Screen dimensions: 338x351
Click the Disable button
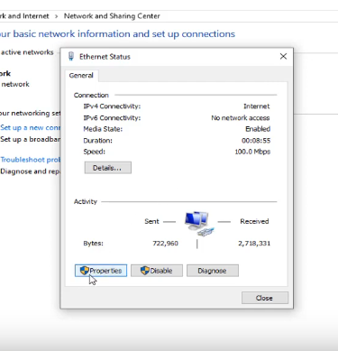coord(157,271)
